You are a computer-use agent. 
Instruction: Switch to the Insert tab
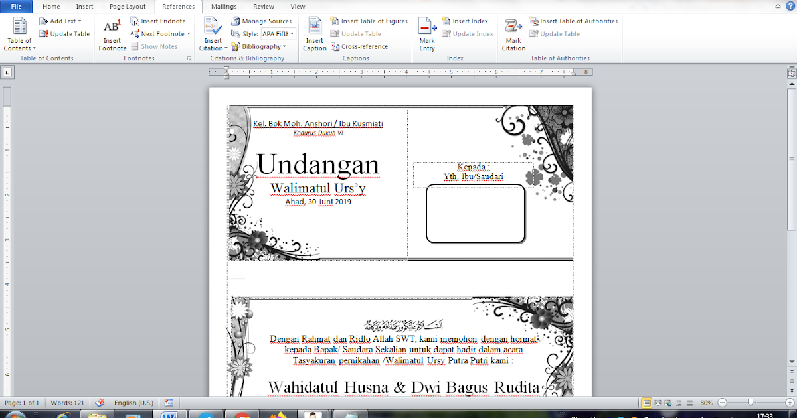click(x=84, y=6)
